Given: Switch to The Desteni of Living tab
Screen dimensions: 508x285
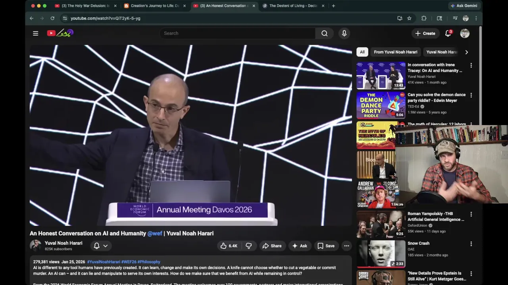Looking at the screenshot, I should tap(293, 6).
